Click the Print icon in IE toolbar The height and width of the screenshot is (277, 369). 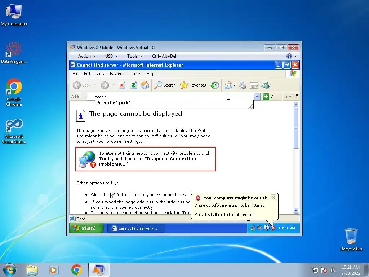(243, 85)
